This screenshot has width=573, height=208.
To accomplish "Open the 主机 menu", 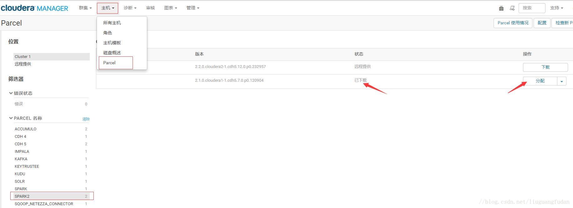I will pos(108,8).
